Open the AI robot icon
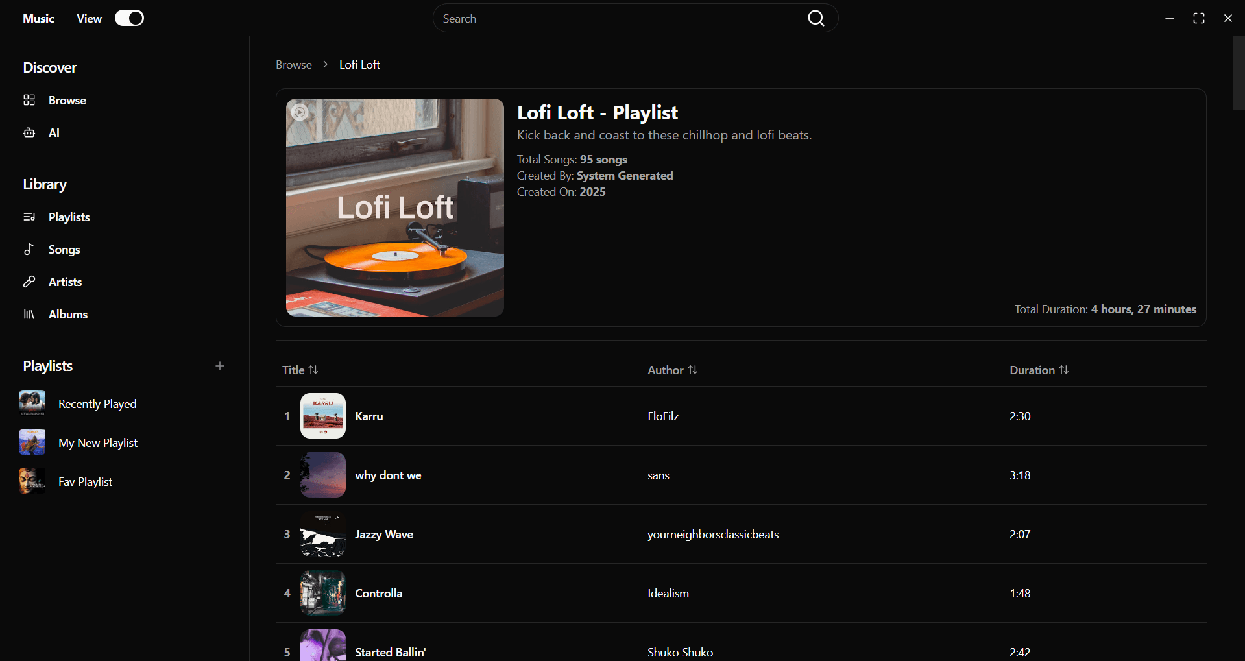This screenshot has height=661, width=1245. point(29,133)
